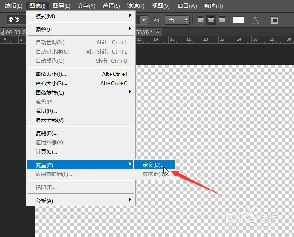Click the left align text icon
This screenshot has width=294, height=237.
click(x=200, y=20)
